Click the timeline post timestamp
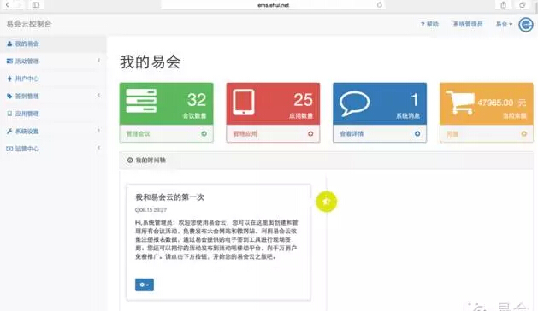Image resolution: width=538 pixels, height=311 pixels. coord(151,210)
